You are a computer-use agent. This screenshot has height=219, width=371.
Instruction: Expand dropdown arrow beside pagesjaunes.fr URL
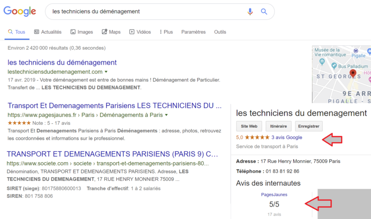tap(166, 115)
